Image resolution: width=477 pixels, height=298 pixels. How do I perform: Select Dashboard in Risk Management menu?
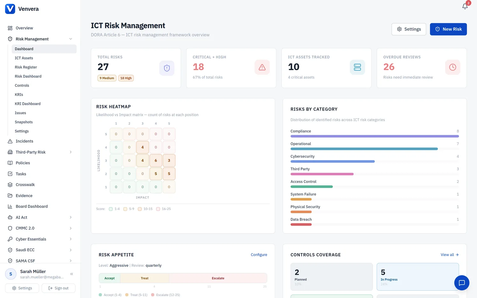click(x=44, y=49)
